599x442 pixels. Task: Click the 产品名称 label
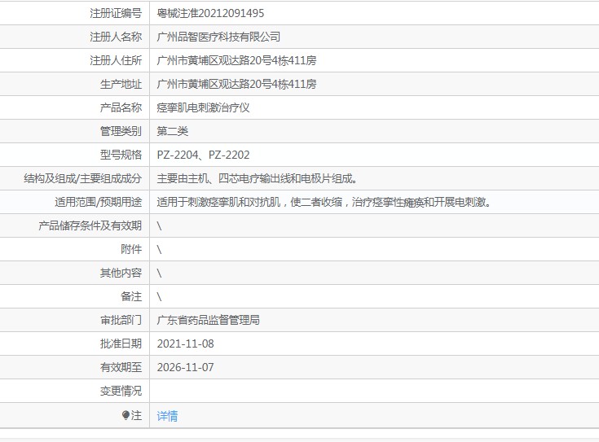coord(121,107)
